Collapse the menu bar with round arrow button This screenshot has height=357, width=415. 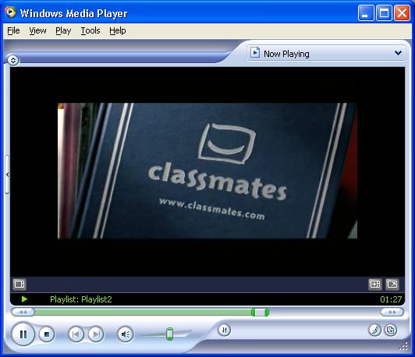click(x=13, y=60)
